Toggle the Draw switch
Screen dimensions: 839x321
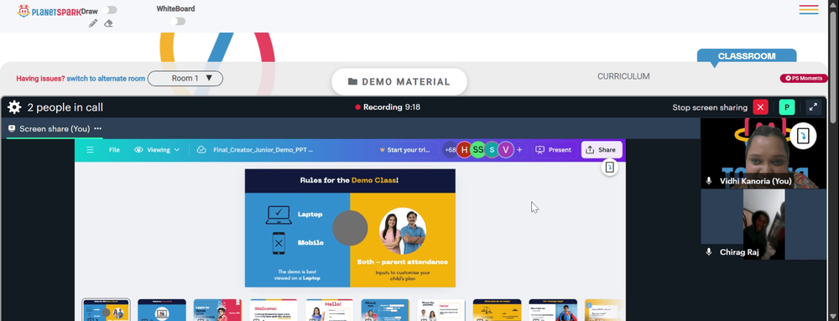[x=109, y=10]
